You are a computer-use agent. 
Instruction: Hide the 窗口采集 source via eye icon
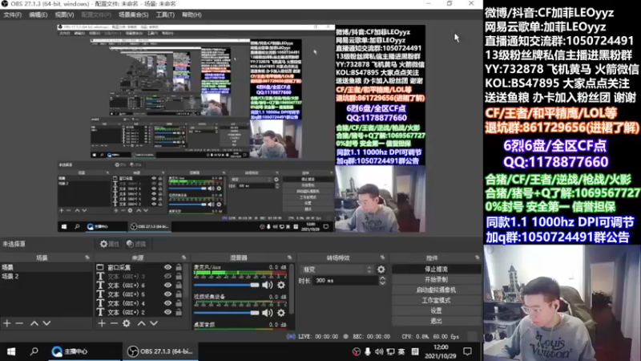tap(167, 267)
